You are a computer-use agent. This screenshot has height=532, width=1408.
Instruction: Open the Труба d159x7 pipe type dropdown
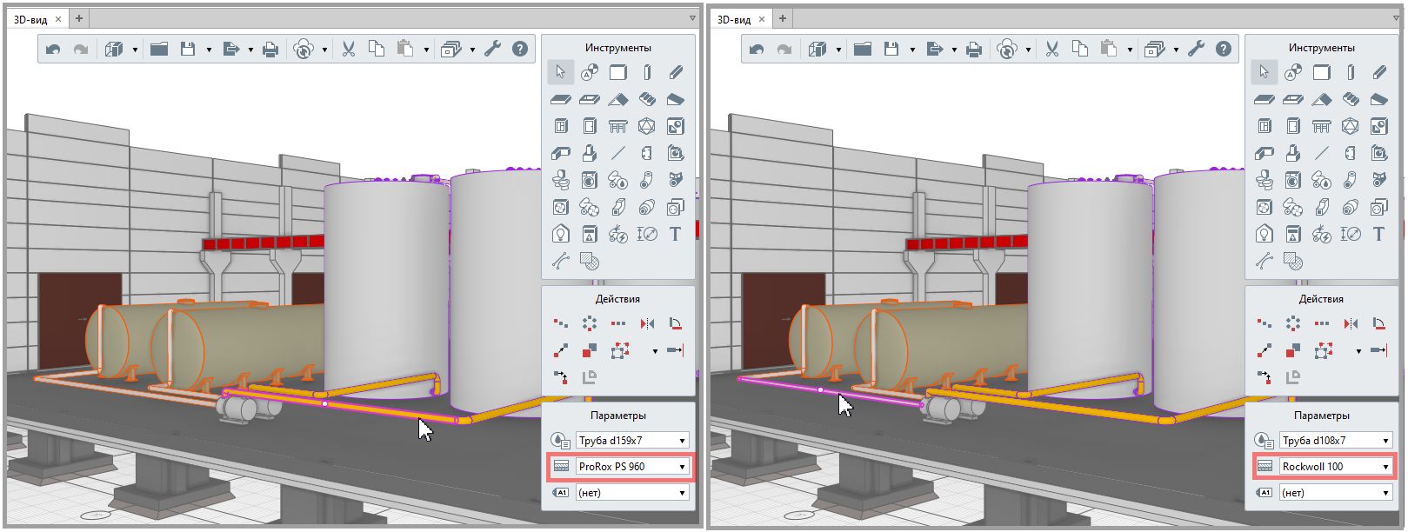pos(631,441)
